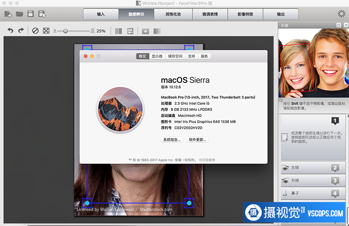The image size is (349, 226).
Task: Click the small person zoom-out icon
Action: click(x=55, y=31)
